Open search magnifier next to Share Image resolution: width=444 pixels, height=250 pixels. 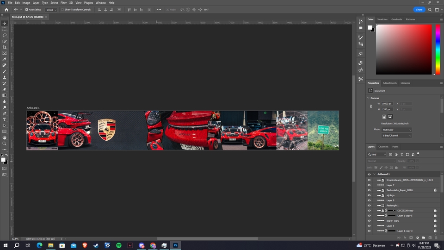click(430, 10)
